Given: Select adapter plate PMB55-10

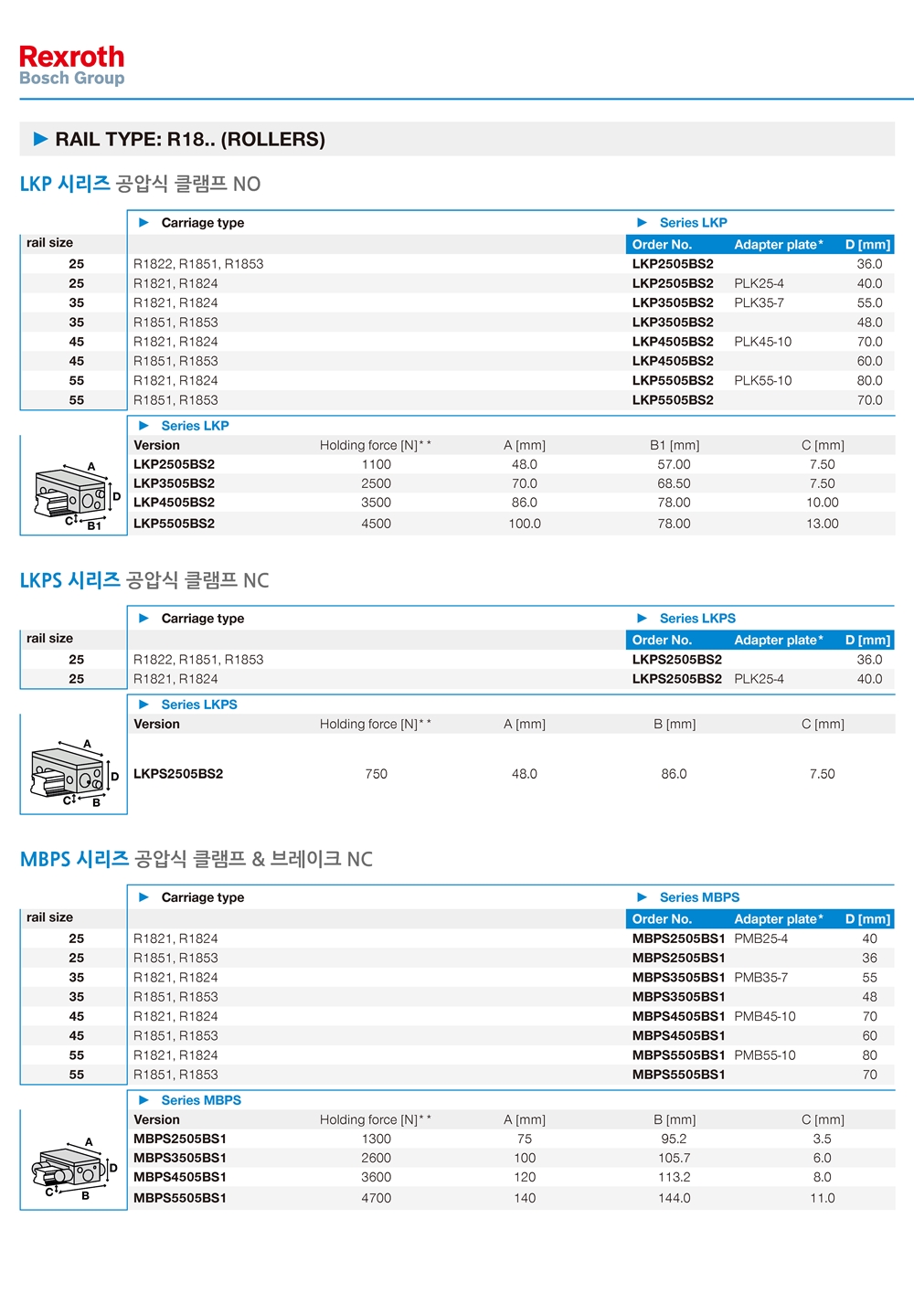Looking at the screenshot, I should coord(765,1055).
